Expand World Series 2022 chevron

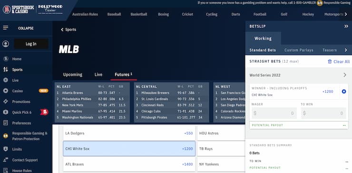click(345, 75)
